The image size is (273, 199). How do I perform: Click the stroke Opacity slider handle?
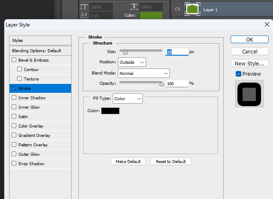coord(162,84)
